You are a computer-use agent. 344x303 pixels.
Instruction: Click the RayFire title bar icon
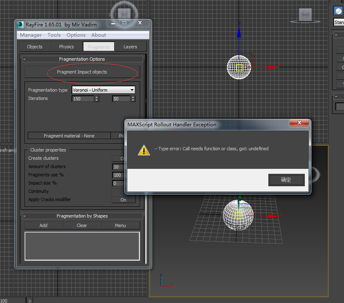point(20,24)
